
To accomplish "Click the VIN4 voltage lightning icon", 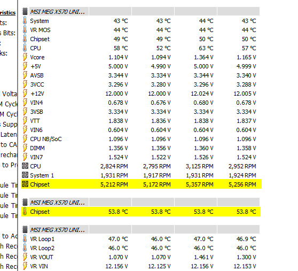I will (x=25, y=103).
